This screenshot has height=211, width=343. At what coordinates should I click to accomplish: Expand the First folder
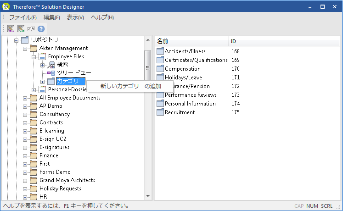[x=25, y=164]
